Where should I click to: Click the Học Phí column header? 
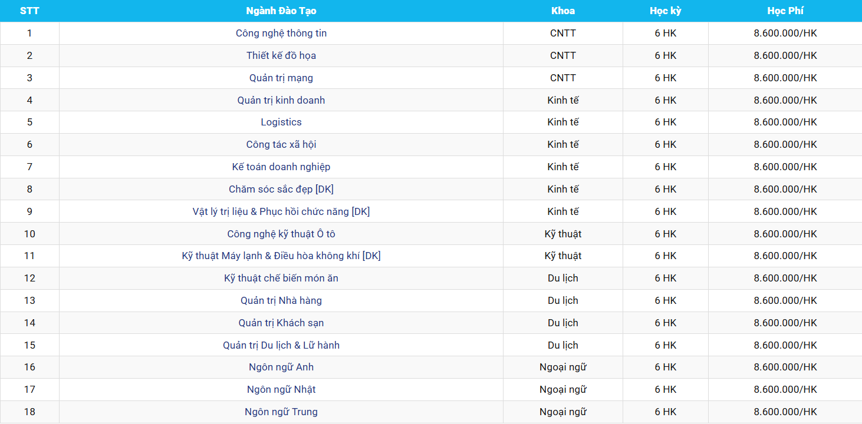(x=785, y=11)
